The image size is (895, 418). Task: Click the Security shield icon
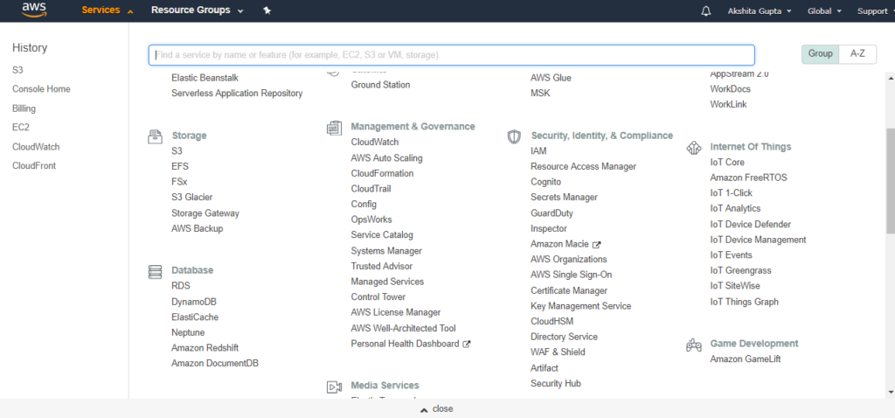coord(514,136)
